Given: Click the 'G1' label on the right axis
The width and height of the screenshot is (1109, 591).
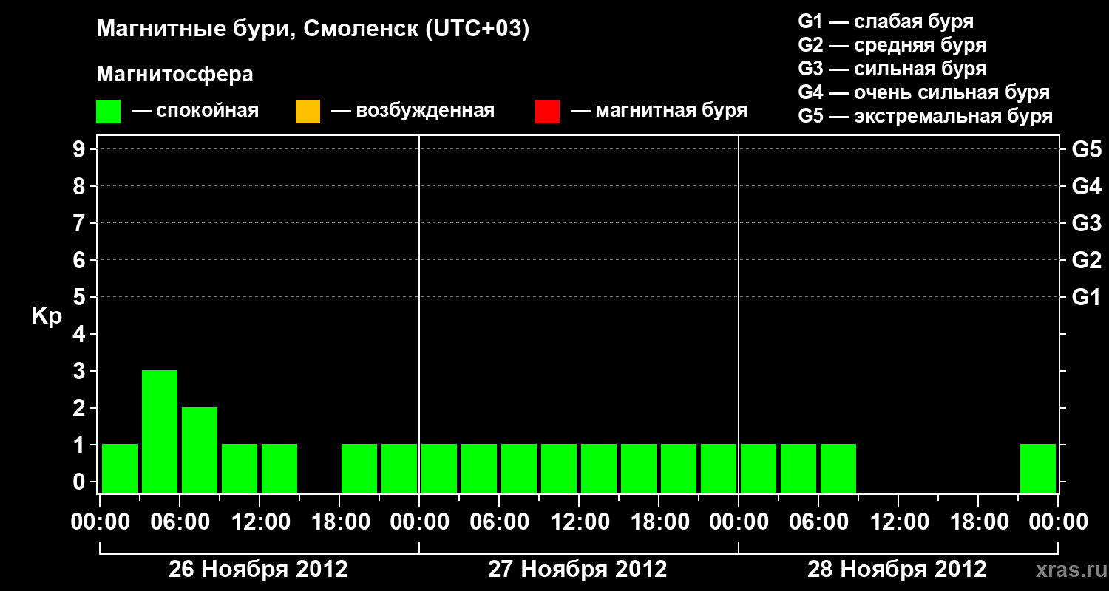Looking at the screenshot, I should (x=1087, y=297).
